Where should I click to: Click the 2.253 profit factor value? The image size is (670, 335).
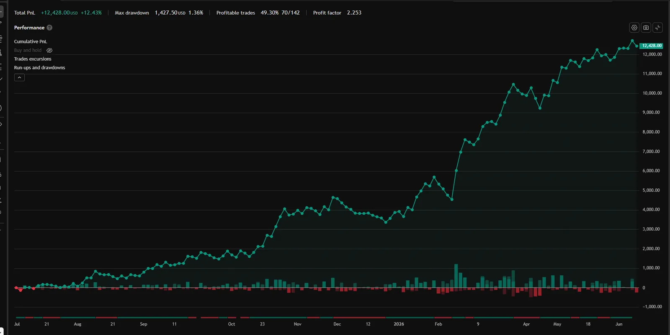click(x=354, y=13)
